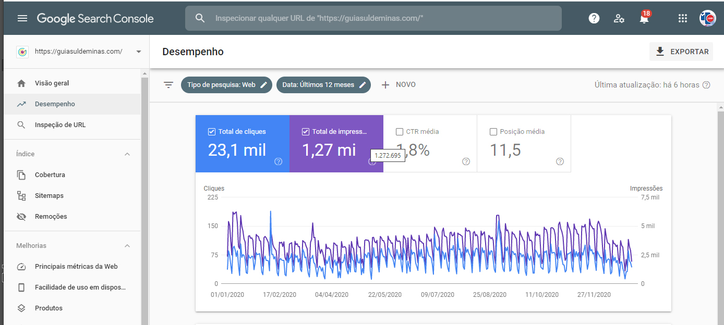Image resolution: width=724 pixels, height=325 pixels.
Task: Open Sitemaps from the sidebar
Action: 49,196
